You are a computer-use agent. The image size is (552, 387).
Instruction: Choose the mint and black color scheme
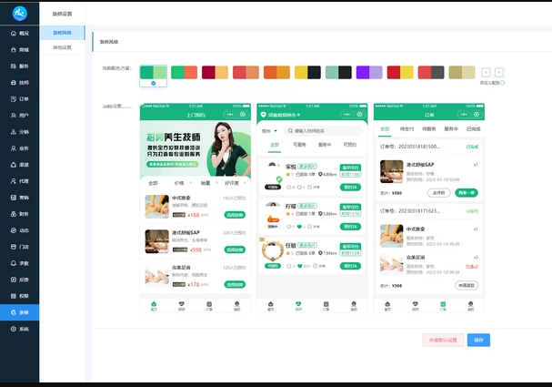tap(338, 72)
